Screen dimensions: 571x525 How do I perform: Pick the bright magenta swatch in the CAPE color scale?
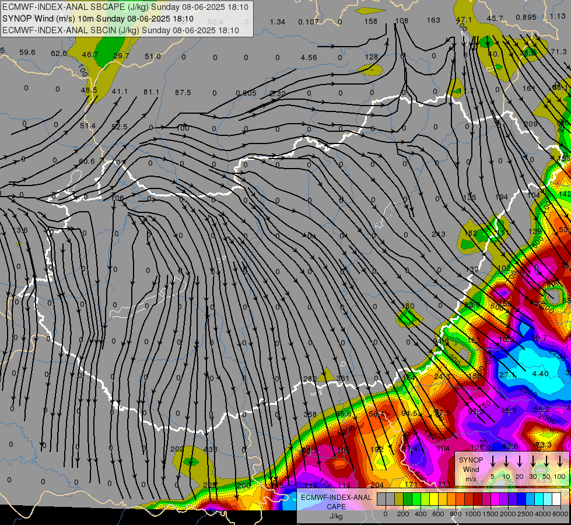(495, 499)
